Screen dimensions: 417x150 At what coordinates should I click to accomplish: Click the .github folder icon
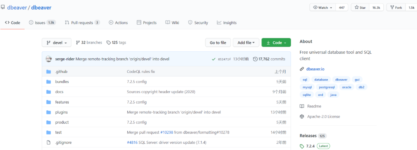click(x=48, y=72)
